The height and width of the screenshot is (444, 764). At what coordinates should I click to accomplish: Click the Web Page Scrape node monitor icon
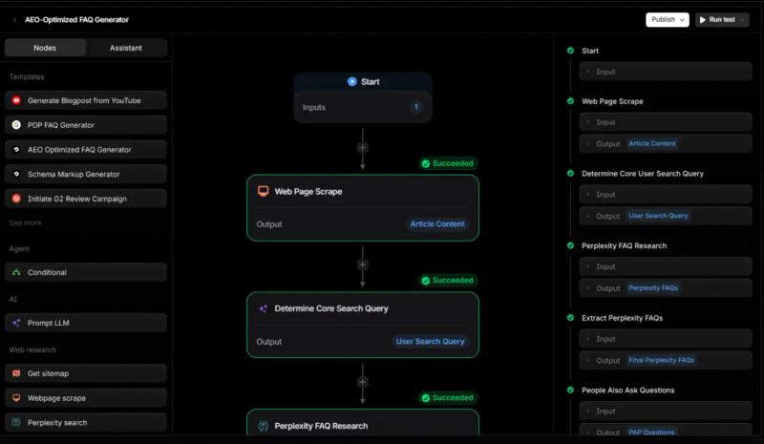coord(264,191)
